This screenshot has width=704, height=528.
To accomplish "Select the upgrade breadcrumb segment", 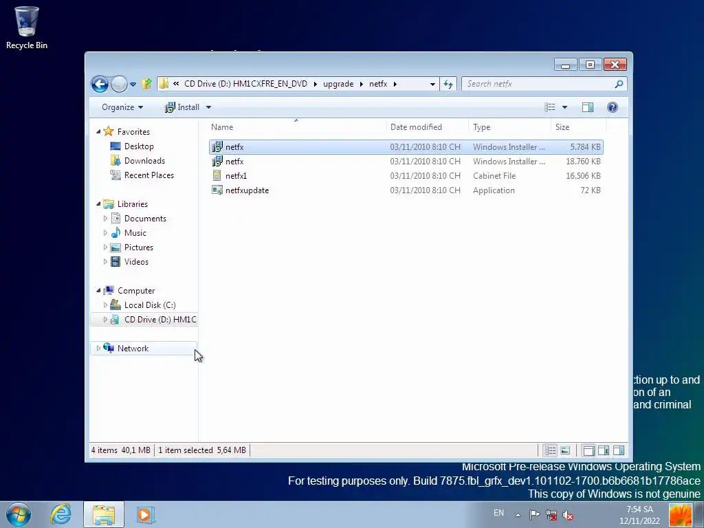I will (338, 84).
